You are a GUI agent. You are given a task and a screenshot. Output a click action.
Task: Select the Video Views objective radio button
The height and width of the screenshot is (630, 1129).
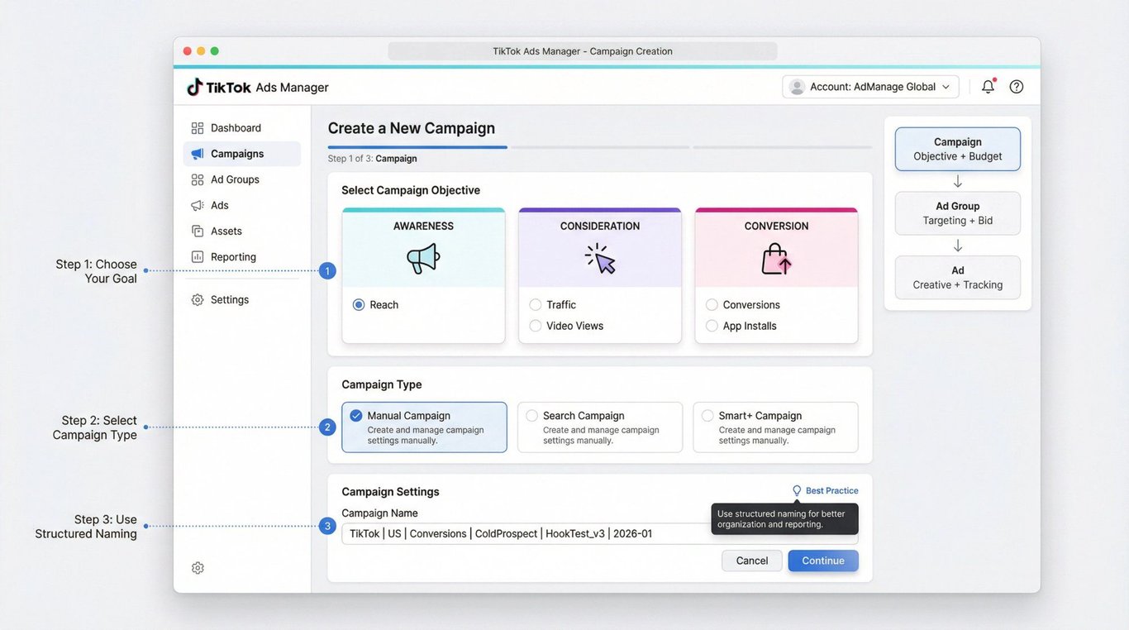pos(536,326)
